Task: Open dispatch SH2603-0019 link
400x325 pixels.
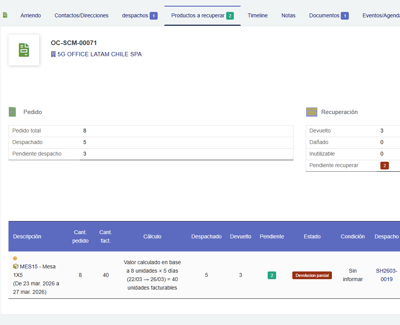Action: [387, 275]
